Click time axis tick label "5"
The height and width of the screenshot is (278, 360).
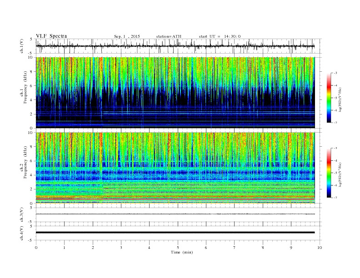tap(178, 248)
